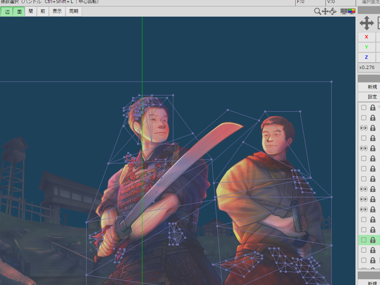
Task: Select the four-arrow pan view icon in toolbar
Action: (325, 11)
